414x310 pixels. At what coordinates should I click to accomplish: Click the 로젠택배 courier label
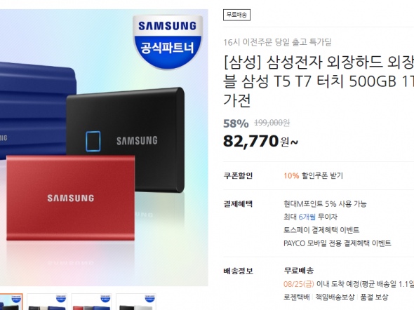(297, 297)
